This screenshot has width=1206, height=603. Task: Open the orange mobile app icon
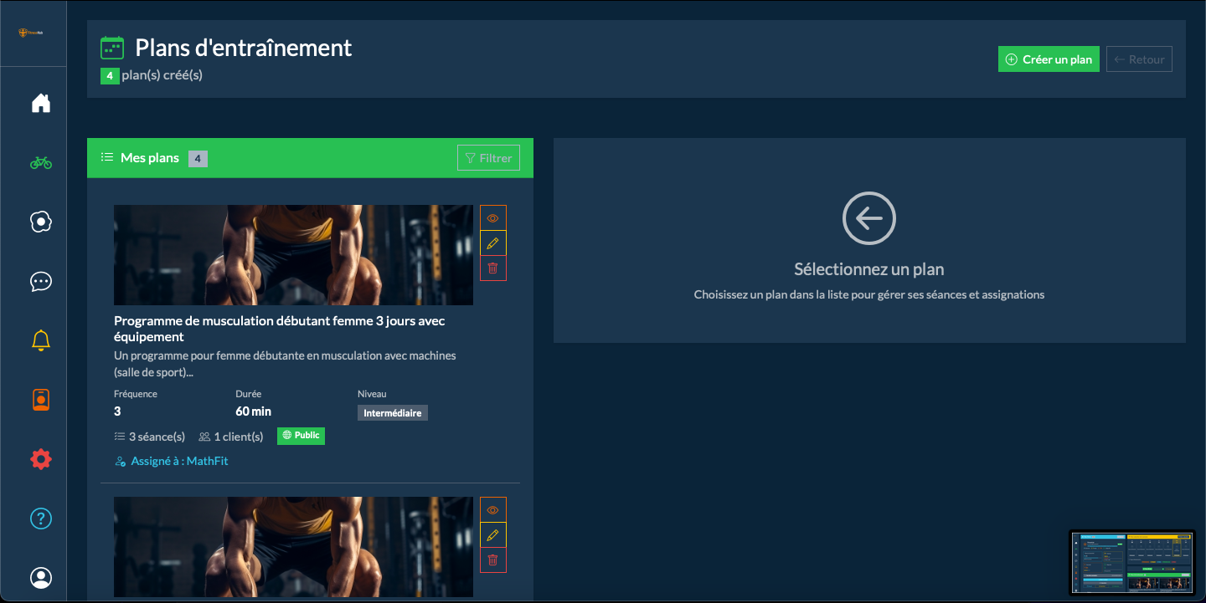[40, 399]
